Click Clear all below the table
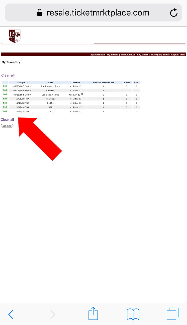Viewport: 187px width, 325px height. tap(7, 119)
